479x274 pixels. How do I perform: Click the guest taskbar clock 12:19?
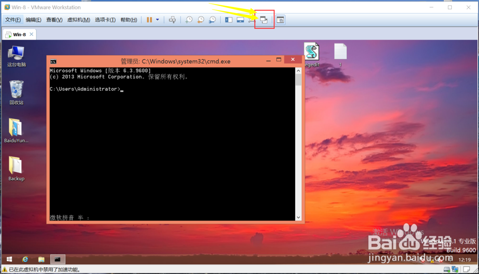click(465, 260)
